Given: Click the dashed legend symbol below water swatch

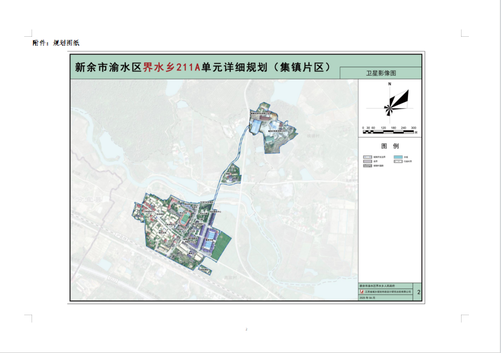Looking at the screenshot, I should tap(399, 161).
